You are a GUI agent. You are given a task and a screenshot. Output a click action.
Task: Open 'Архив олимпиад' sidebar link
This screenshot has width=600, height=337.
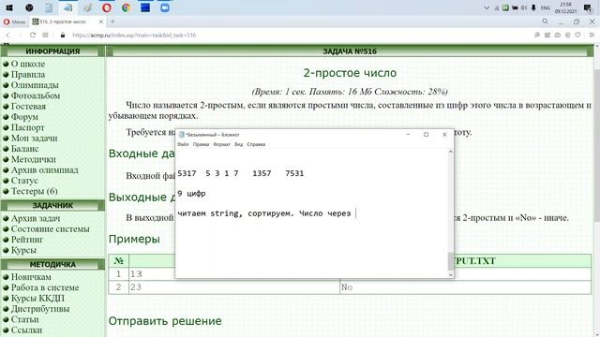click(45, 169)
